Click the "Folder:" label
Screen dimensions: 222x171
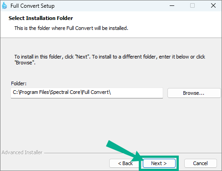point(19,83)
